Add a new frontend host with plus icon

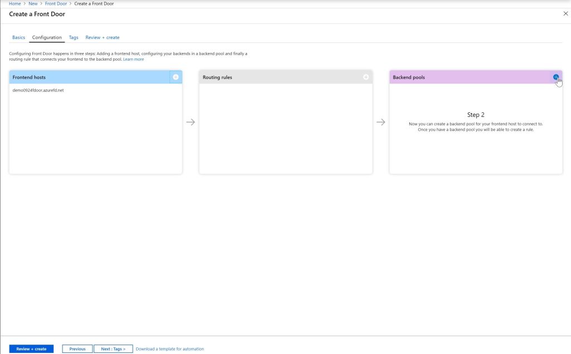pos(176,77)
